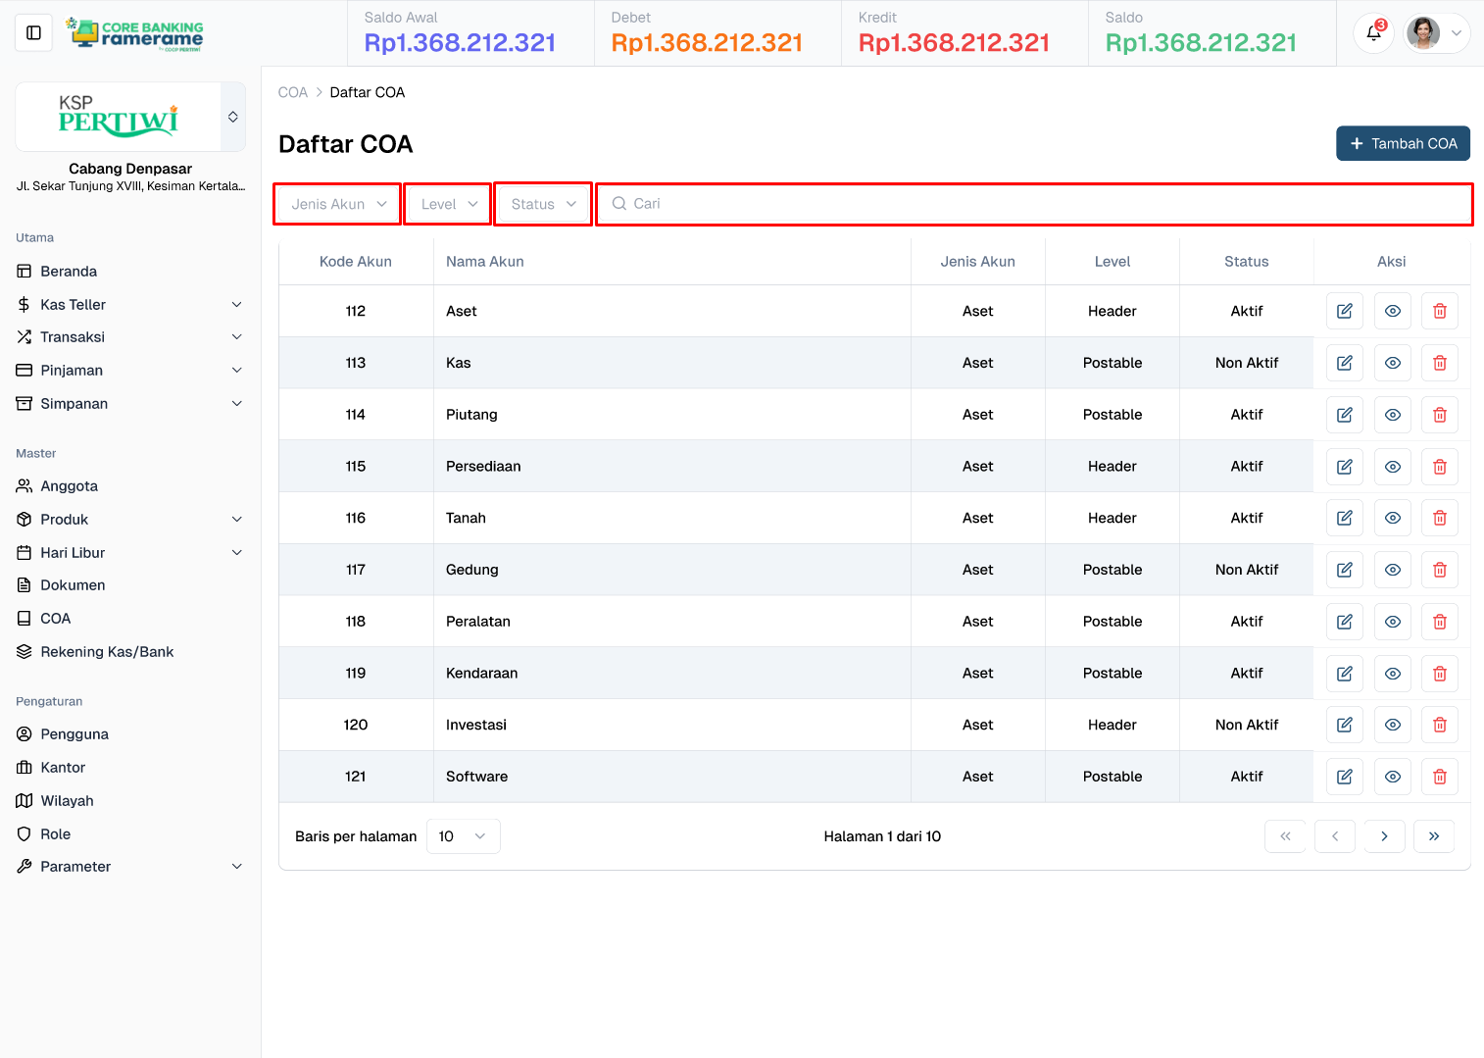The width and height of the screenshot is (1484, 1058).
Task: Toggle the sidebar collapse icon
Action: [x=33, y=33]
